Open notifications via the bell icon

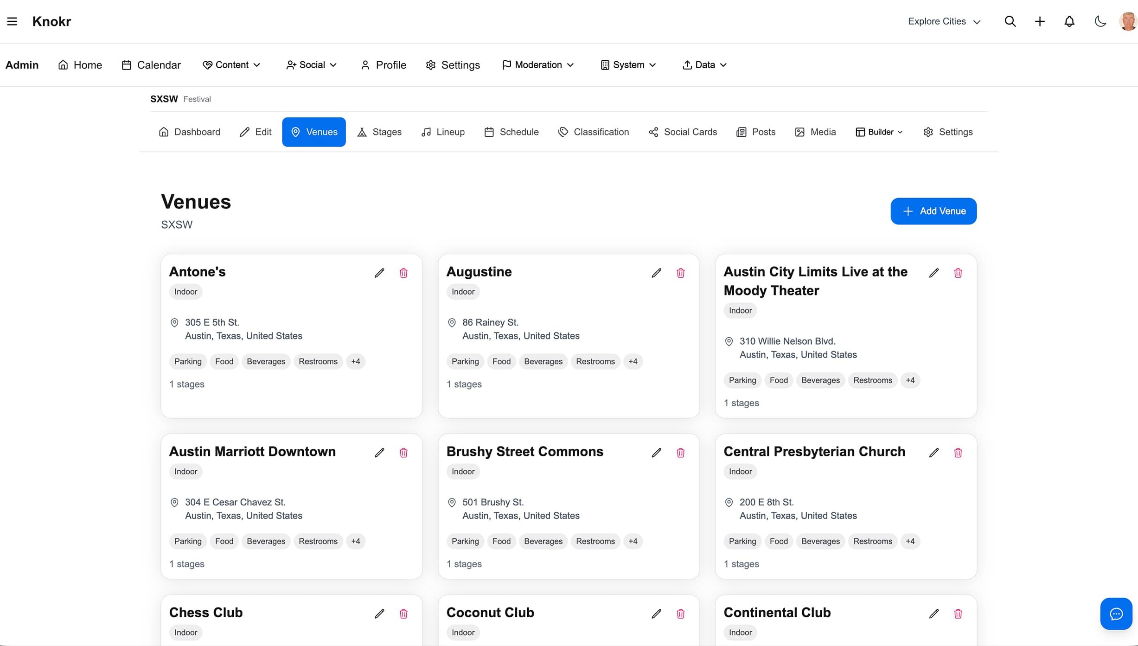(1069, 21)
